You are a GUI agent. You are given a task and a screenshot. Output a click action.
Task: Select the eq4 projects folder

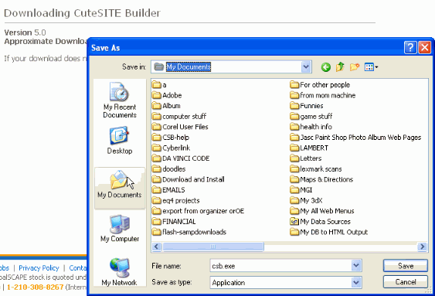point(176,201)
